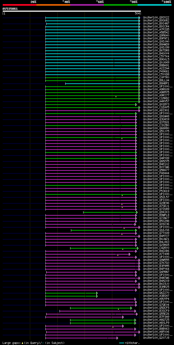This screenshot has height=345, width=174.
Task: Click hit label UniRef100_A3BSH7
Action: (x=156, y=296)
